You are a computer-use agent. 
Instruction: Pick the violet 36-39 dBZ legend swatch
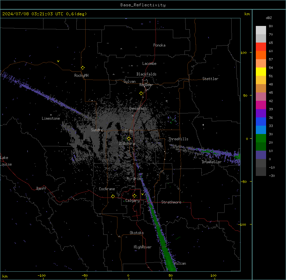pos(261,113)
